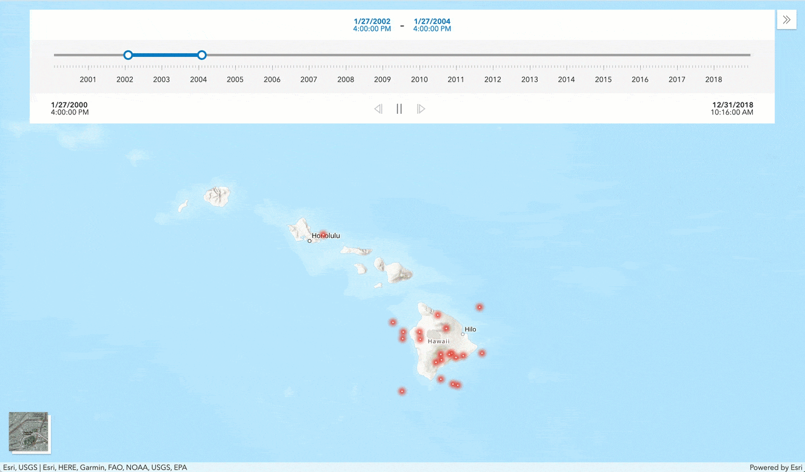Click the 2010 year tick label
Screen dimensions: 805x472
pos(419,79)
